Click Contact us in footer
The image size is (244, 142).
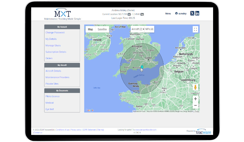coord(38,133)
